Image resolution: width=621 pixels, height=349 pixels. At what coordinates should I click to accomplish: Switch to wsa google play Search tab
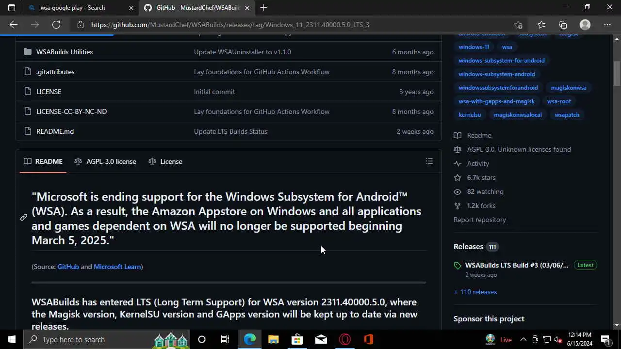tap(81, 8)
